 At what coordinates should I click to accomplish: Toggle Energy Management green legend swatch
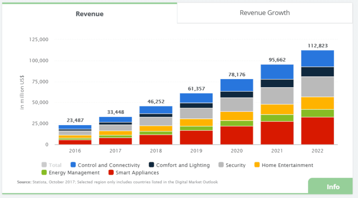coord(44,173)
